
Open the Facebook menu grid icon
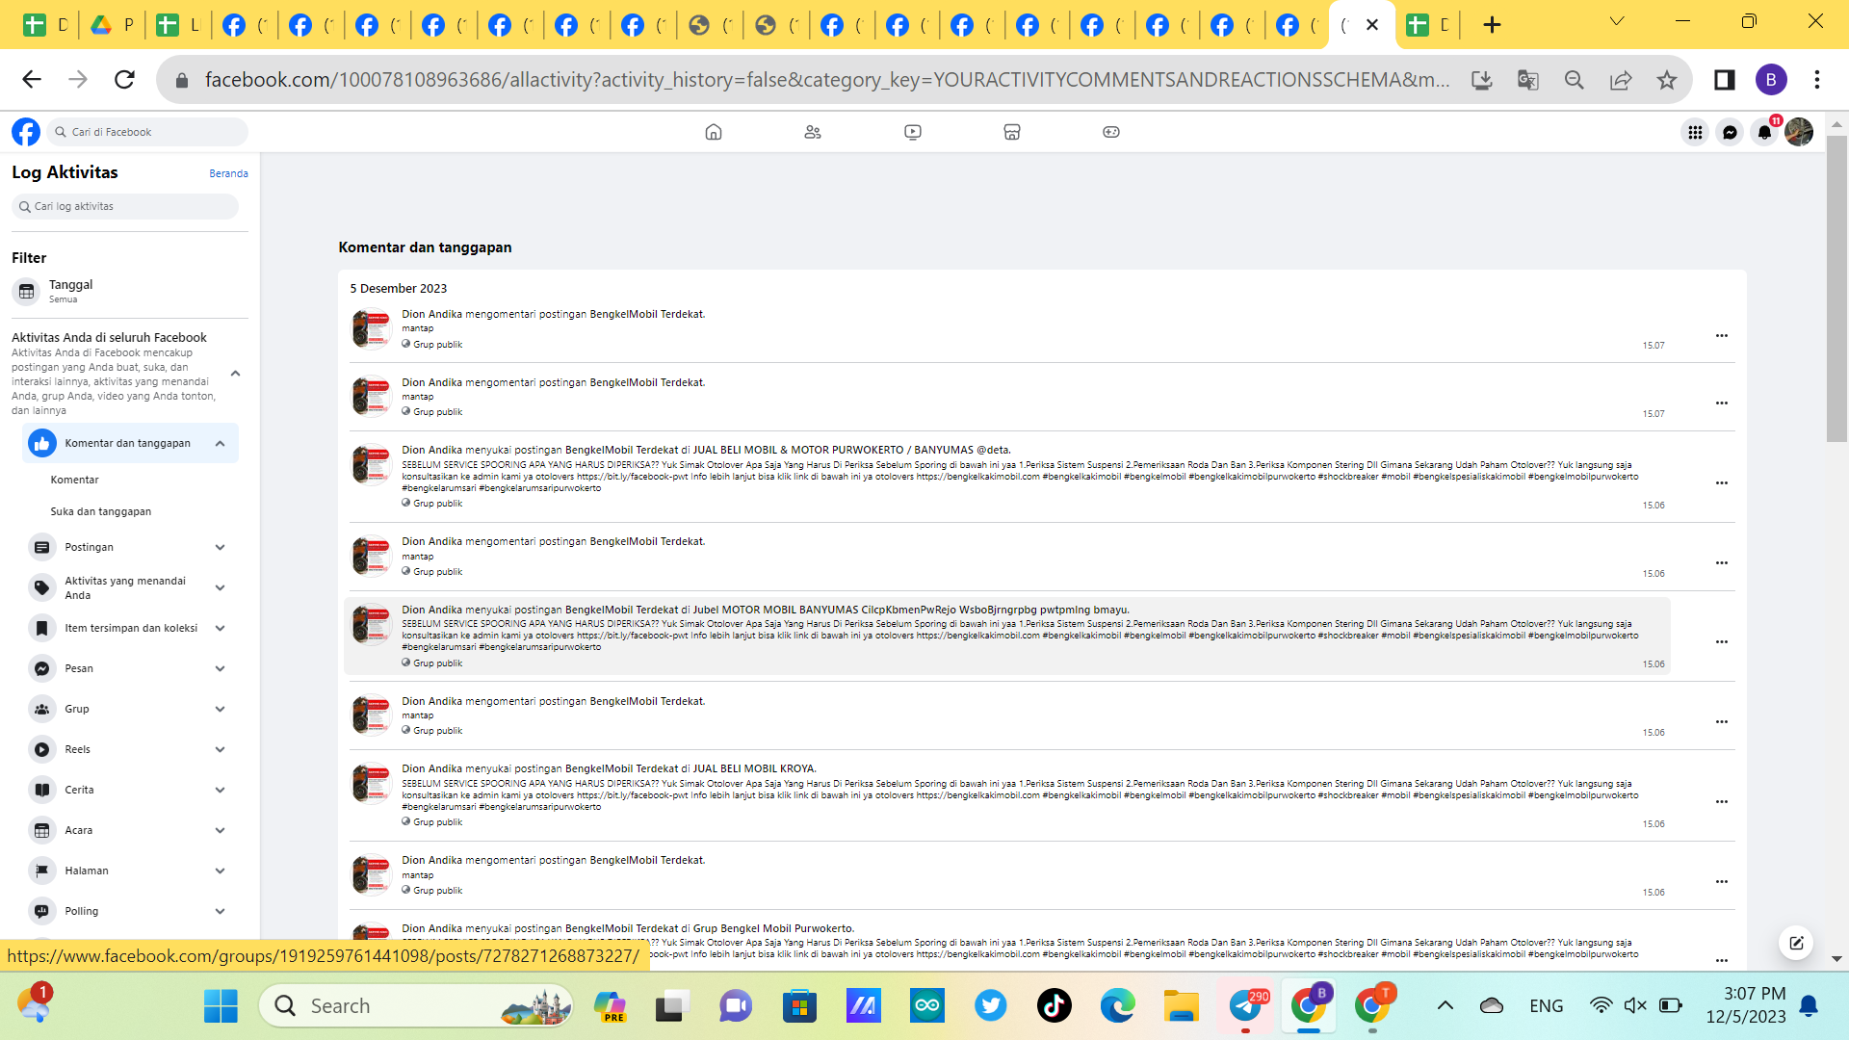tap(1695, 132)
